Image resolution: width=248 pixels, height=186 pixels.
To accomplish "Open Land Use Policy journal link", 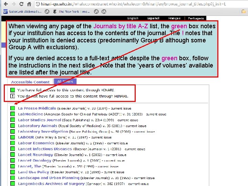I will [33, 172].
